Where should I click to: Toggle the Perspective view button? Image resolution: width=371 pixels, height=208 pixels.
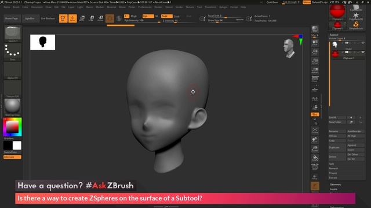coord(315,79)
